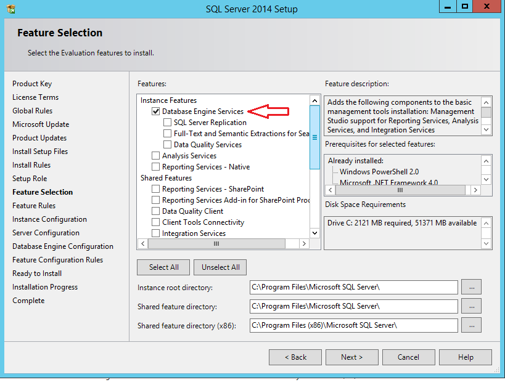Select Installation Progress step

tap(45, 287)
